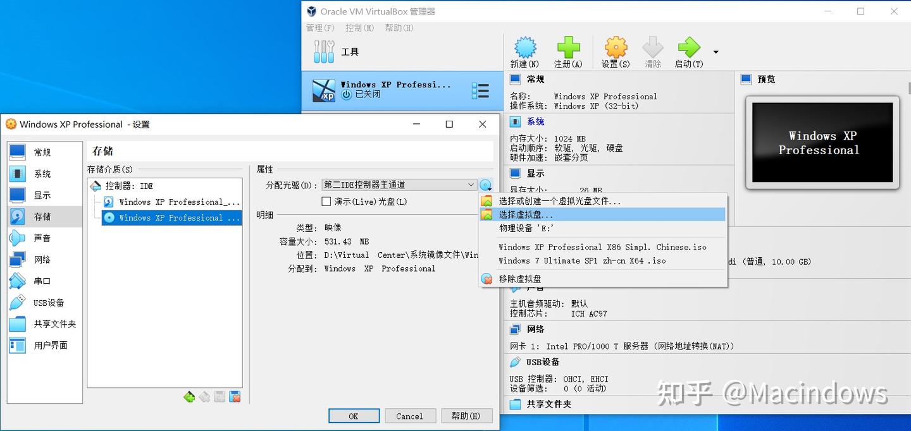Select 显示 category in settings sidebar

pos(45,195)
